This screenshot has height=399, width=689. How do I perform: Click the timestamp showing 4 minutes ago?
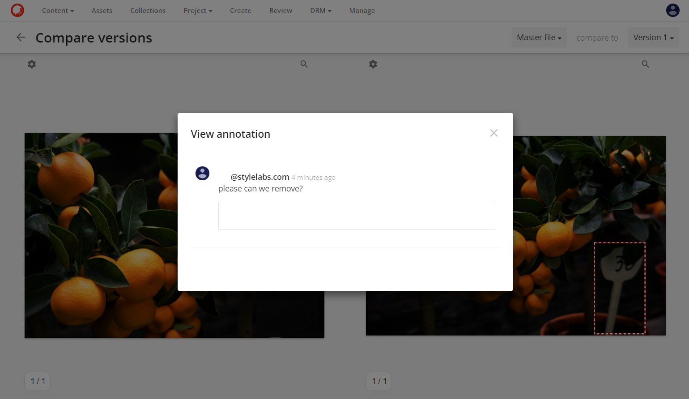pos(313,177)
